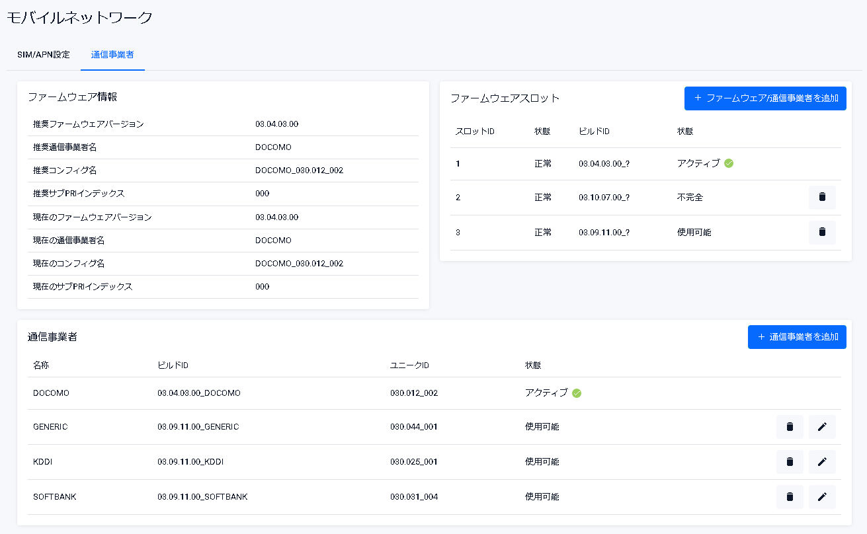Delete the KDDI carrier entry

point(790,462)
